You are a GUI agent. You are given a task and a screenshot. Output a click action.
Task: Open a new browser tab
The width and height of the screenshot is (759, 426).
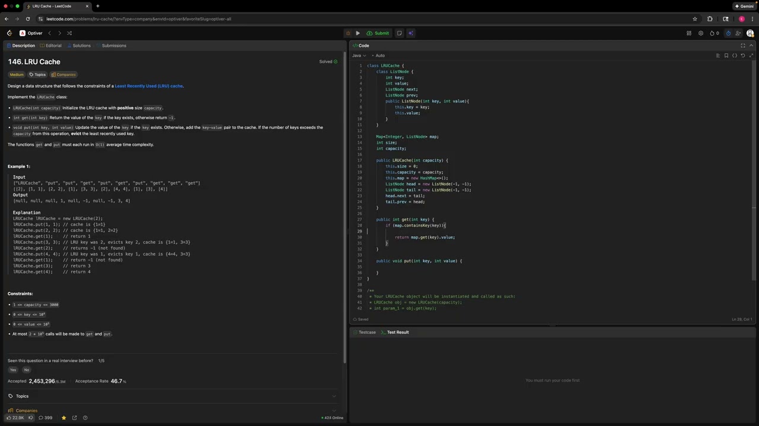pos(98,6)
